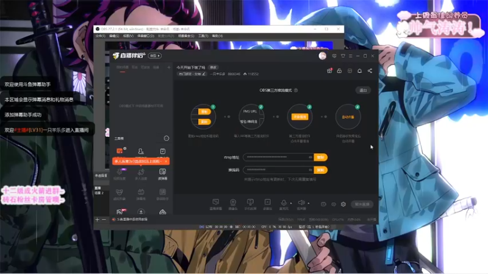Open the 编辑 menu in OBS window
The image size is (488, 274).
tap(114, 36)
